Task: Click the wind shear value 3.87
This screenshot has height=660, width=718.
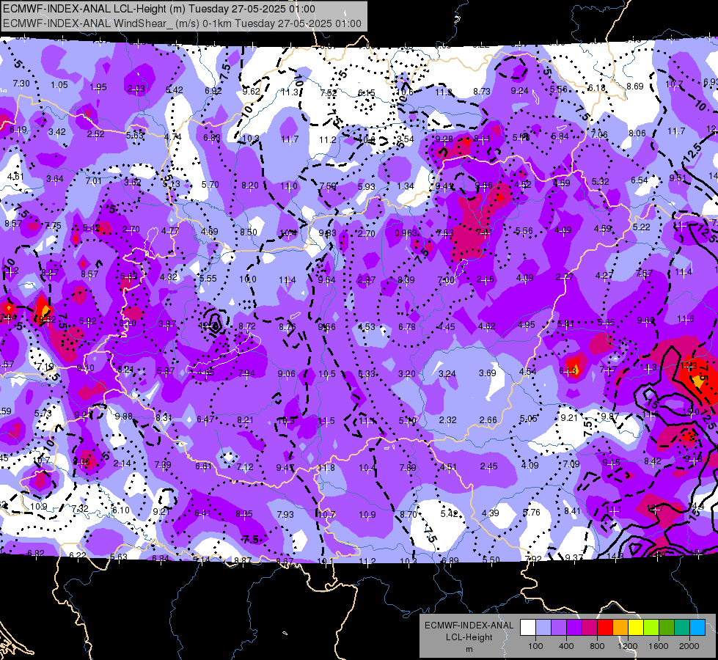Action: point(167,324)
